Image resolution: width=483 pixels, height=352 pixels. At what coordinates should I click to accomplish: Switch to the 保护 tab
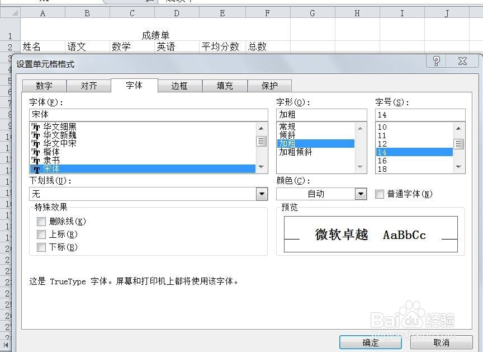pyautogui.click(x=269, y=86)
